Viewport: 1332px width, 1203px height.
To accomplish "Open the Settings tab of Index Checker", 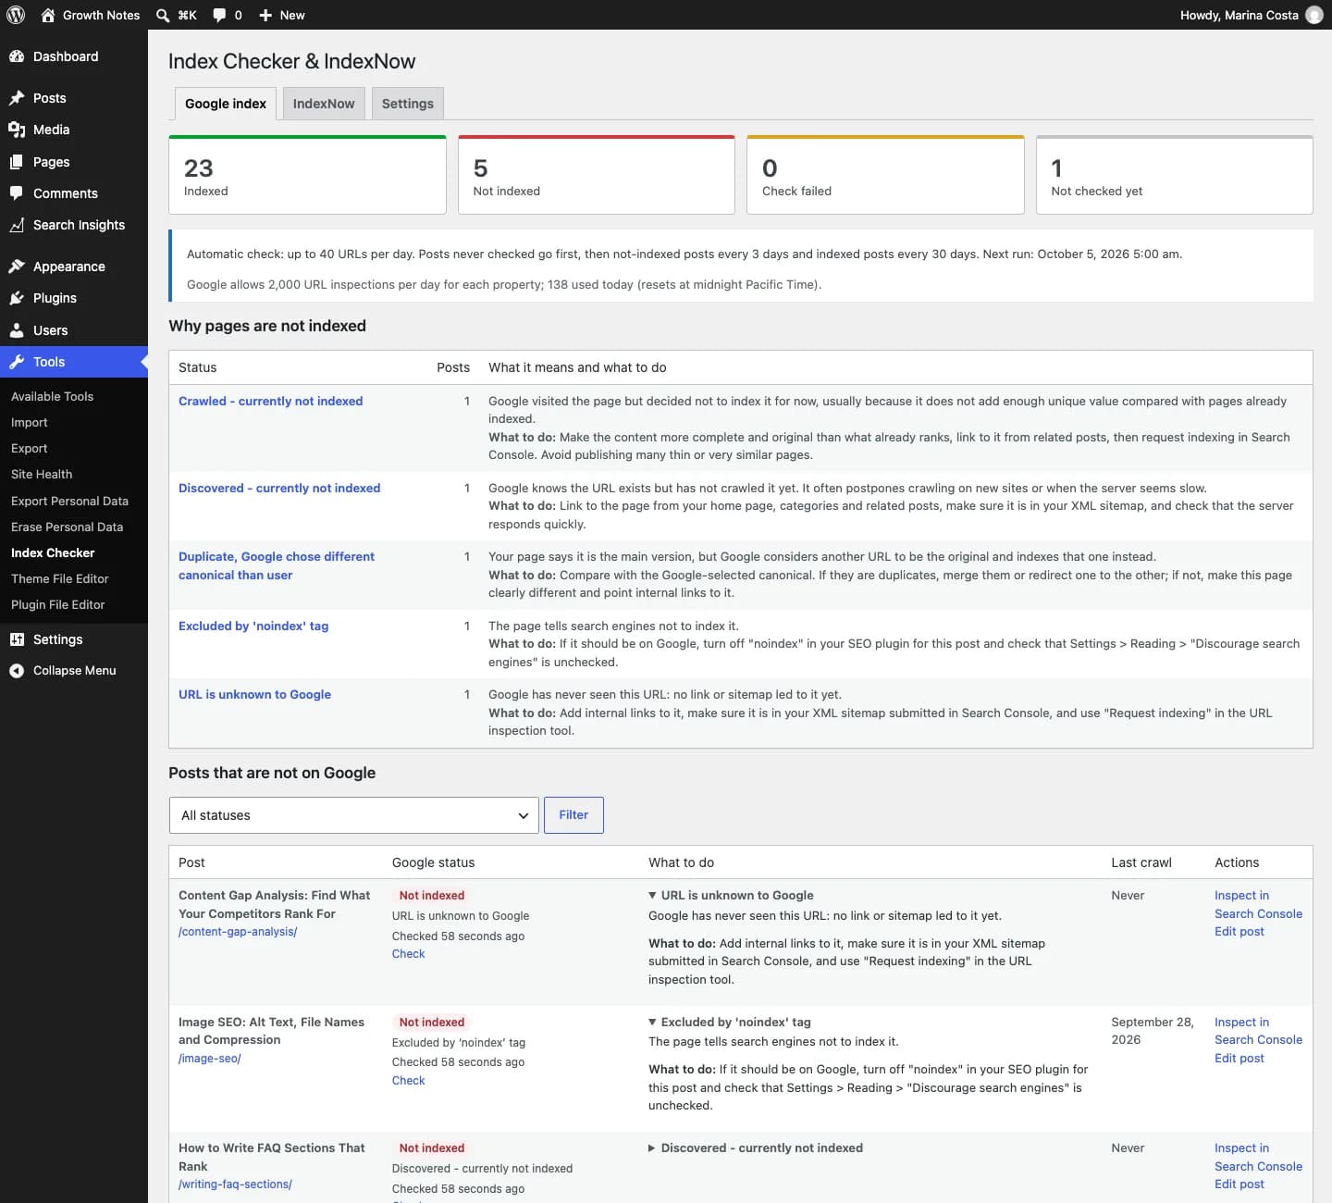I will pos(408,104).
